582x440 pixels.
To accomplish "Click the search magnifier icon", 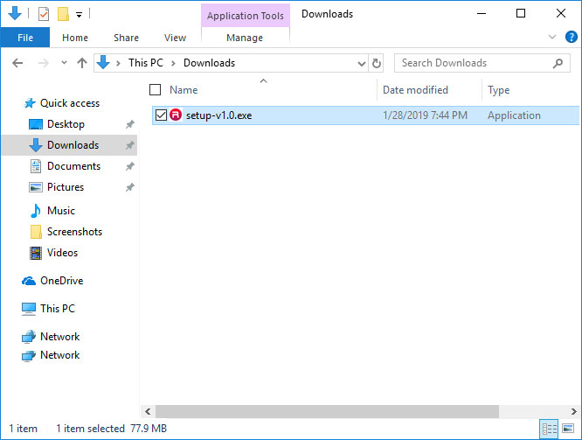I will coord(558,63).
